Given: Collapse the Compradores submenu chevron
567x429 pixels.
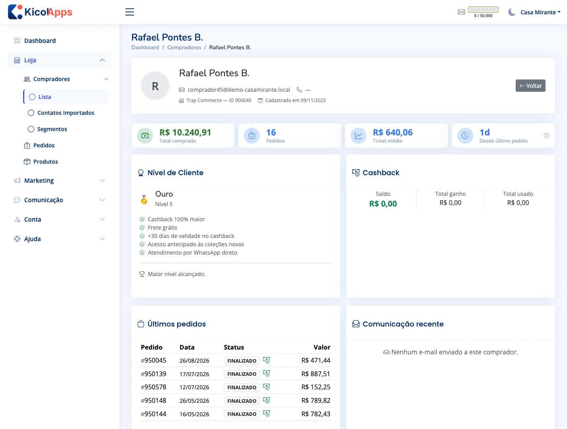Looking at the screenshot, I should 106,79.
